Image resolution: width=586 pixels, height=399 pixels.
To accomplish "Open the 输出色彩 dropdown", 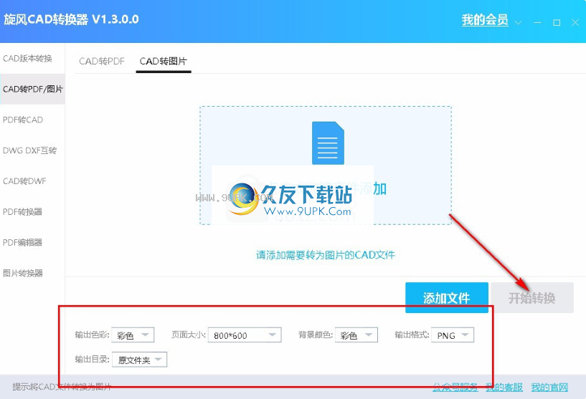I will 133,335.
